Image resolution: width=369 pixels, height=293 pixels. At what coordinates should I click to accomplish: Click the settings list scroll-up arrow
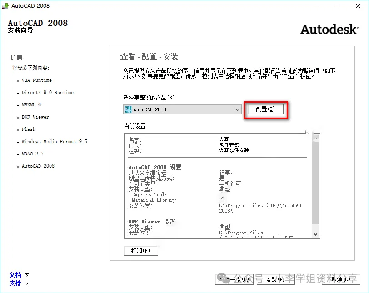316,139
